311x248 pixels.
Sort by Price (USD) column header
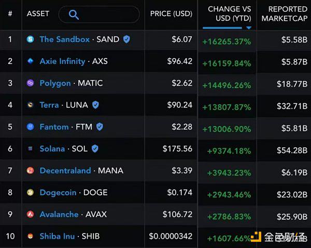pos(171,13)
